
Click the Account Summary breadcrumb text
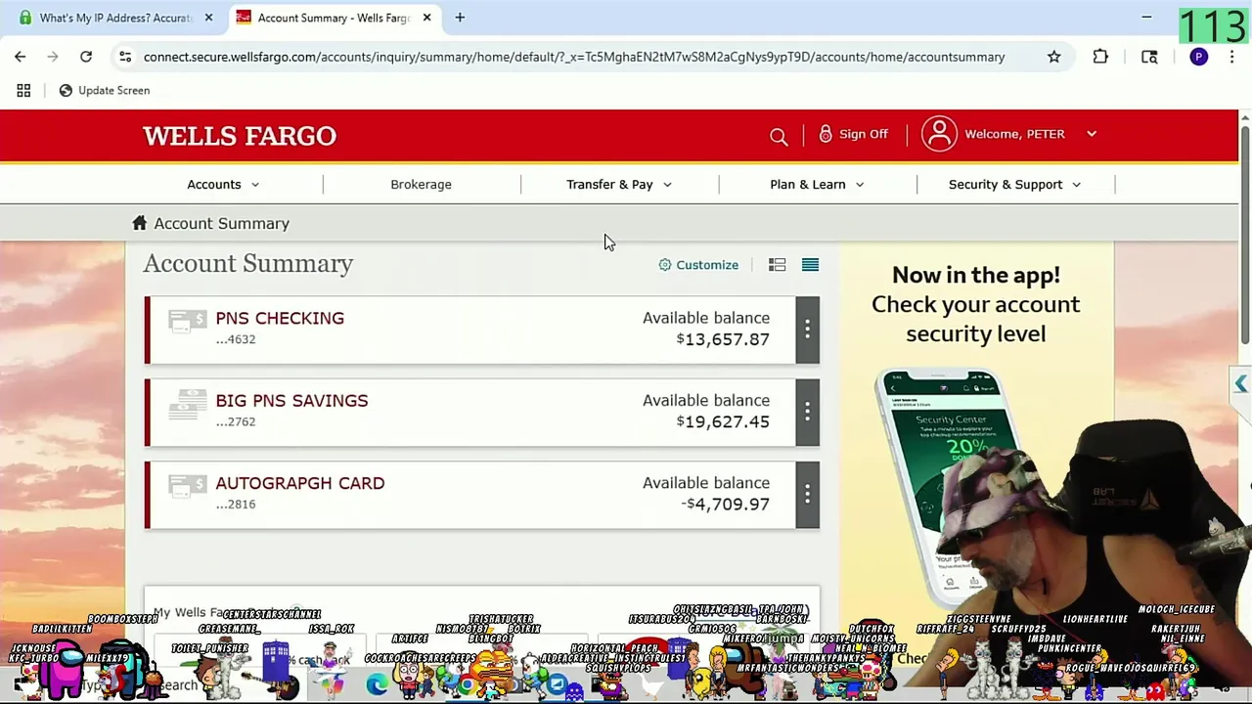[221, 223]
